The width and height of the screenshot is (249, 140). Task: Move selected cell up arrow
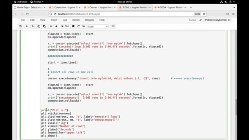(51, 26)
